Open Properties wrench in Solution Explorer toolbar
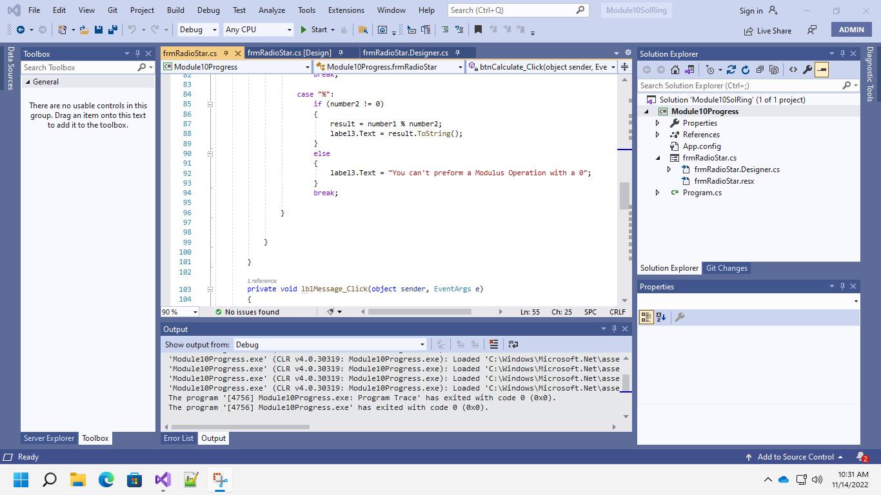This screenshot has height=495, width=881. click(x=807, y=70)
